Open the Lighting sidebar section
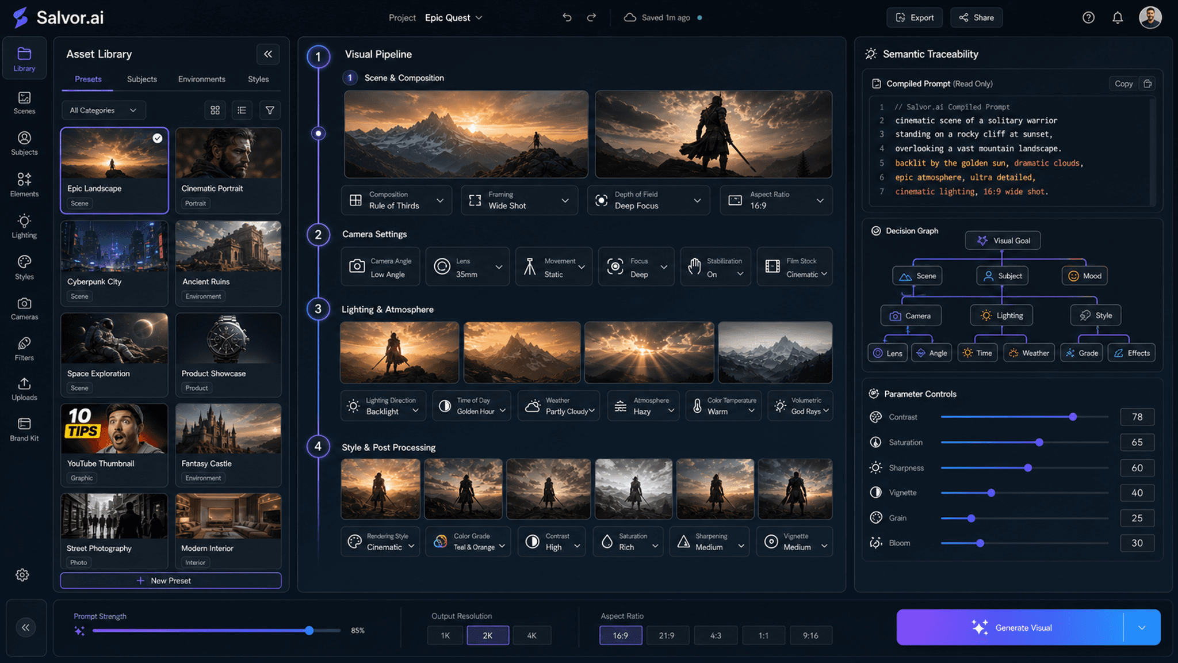Image resolution: width=1178 pixels, height=663 pixels. click(x=24, y=226)
